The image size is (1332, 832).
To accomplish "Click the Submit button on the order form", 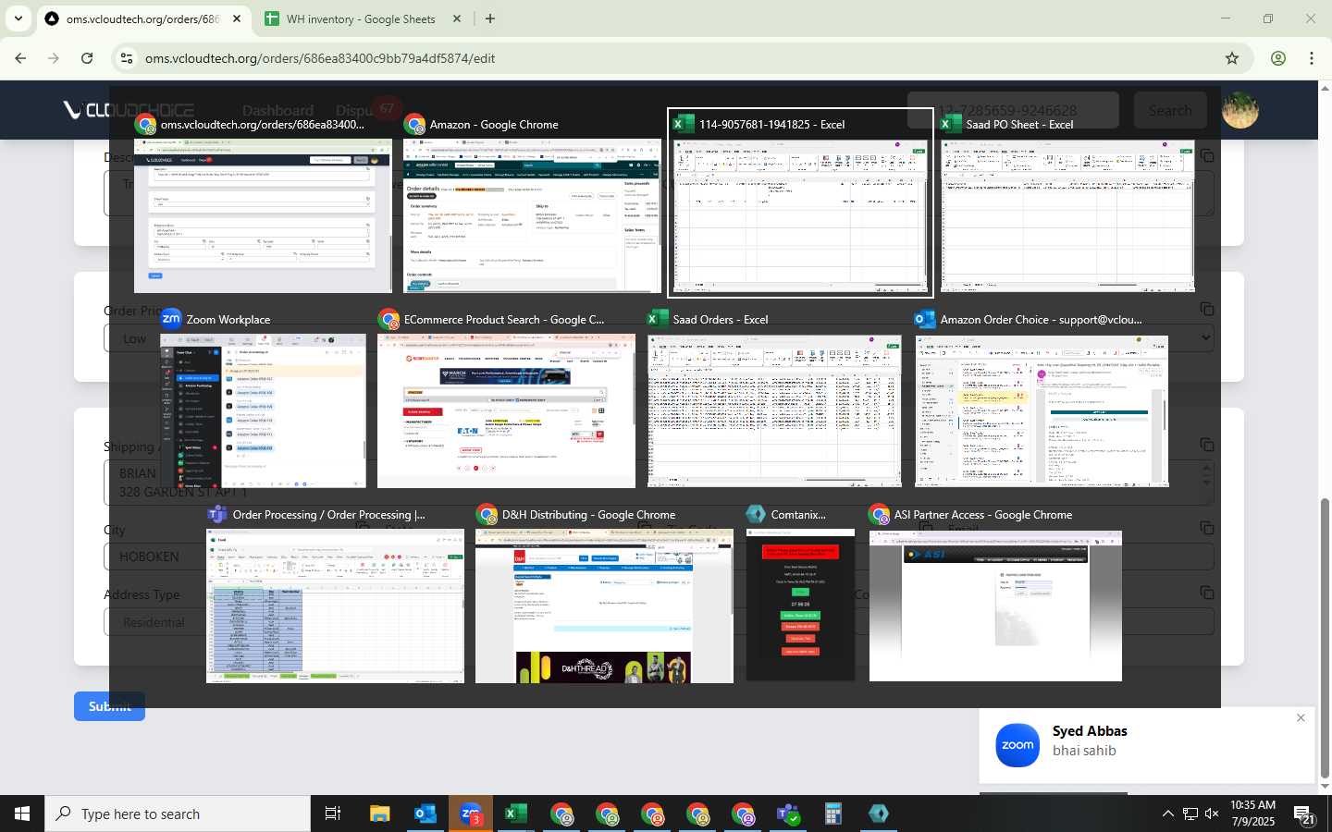I will click(x=109, y=706).
